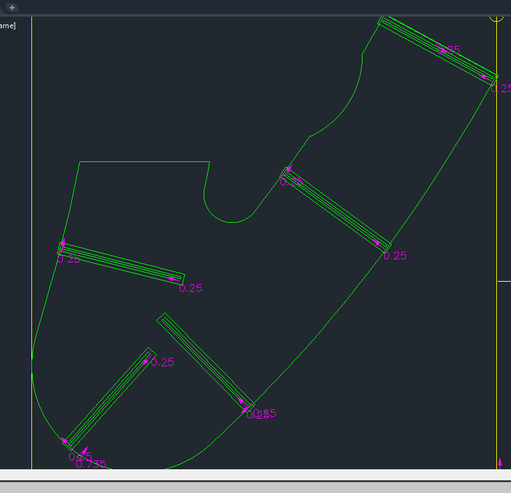Click the plus button to open new tab
The width and height of the screenshot is (511, 493).
coord(12,8)
